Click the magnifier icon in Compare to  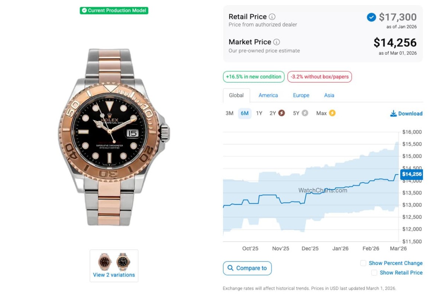click(x=230, y=268)
